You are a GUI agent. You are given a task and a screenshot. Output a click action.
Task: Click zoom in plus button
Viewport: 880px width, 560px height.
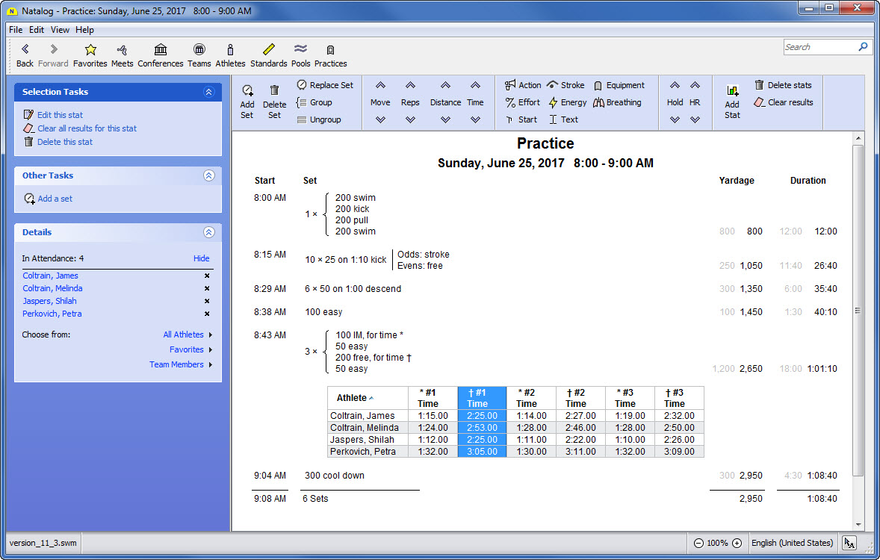[x=737, y=544]
